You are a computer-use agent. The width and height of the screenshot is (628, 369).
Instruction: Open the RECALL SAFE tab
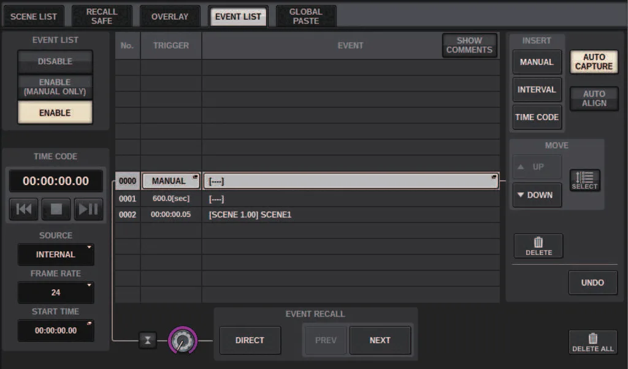point(102,17)
